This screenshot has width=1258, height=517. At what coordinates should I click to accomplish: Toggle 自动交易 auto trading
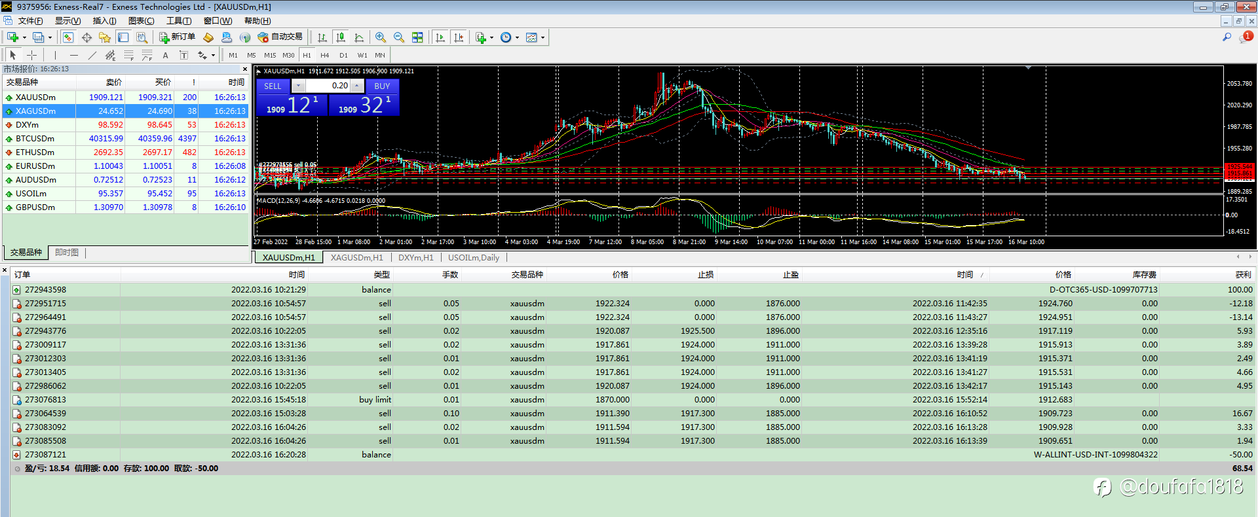(280, 37)
